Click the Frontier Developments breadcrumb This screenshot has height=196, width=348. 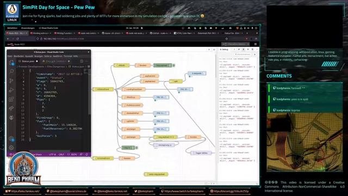pos(32,66)
